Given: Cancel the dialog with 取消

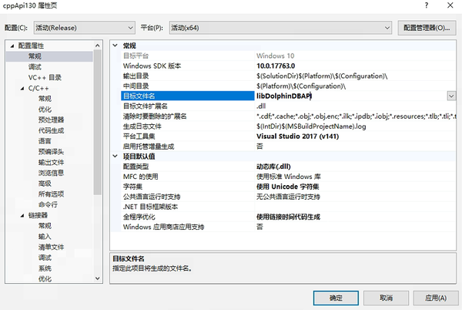Looking at the screenshot, I should pos(386,298).
